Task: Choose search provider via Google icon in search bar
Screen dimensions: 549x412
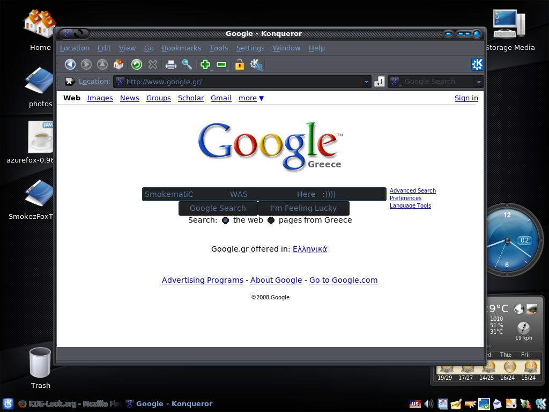Action: [396, 82]
